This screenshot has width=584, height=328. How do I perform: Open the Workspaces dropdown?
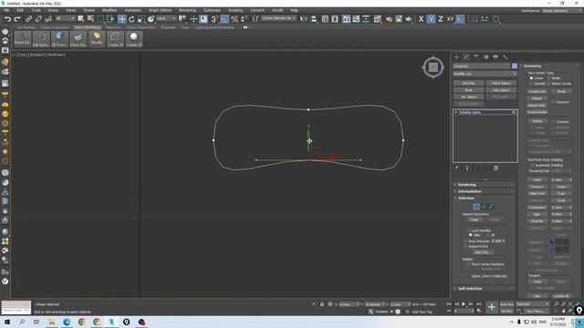(561, 10)
